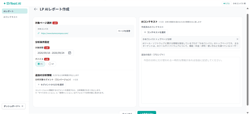This screenshot has width=249, height=114.
Task: Click the link icon beside the kamecompass URL
Action: pyautogui.click(x=39, y=33)
